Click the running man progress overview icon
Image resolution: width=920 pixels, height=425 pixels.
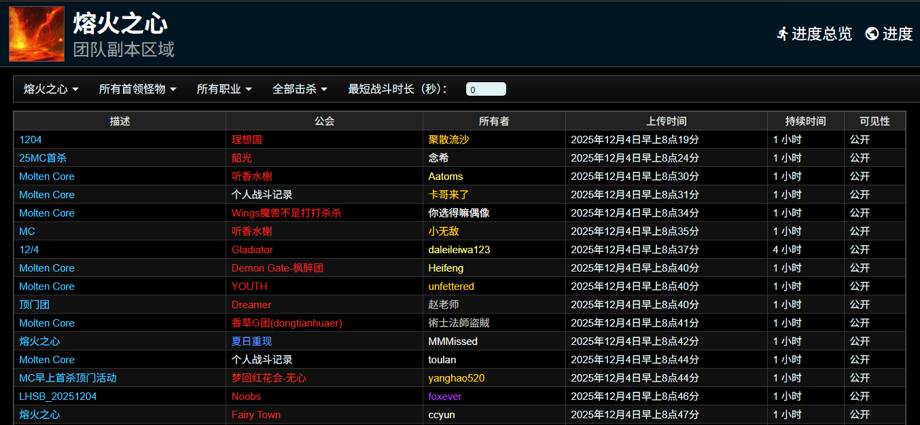tap(782, 34)
